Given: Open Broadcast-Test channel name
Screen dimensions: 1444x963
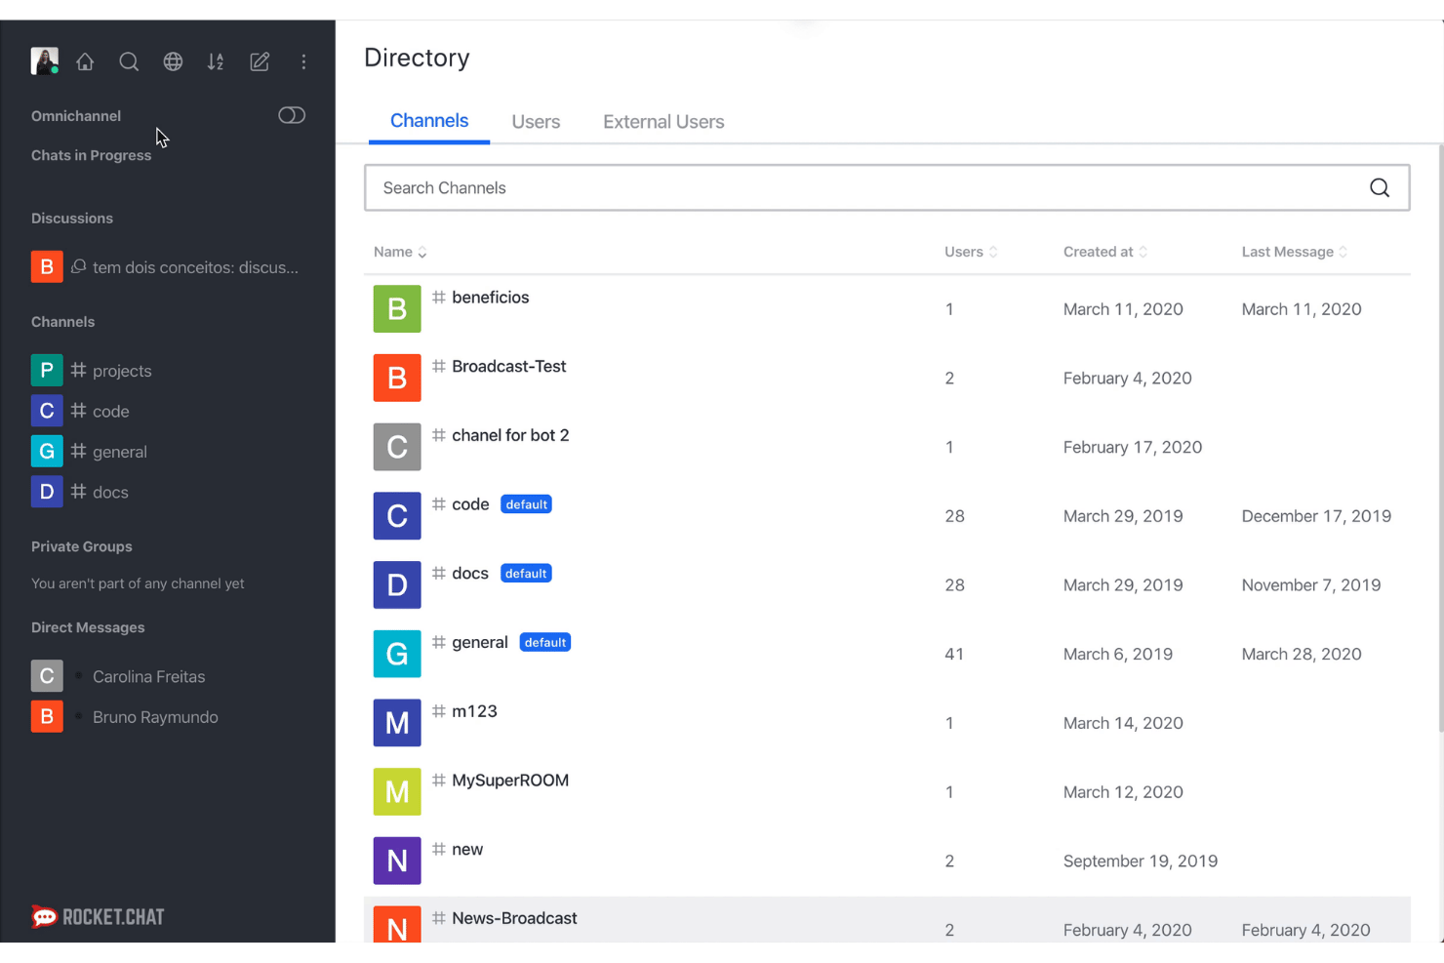Looking at the screenshot, I should [x=508, y=366].
